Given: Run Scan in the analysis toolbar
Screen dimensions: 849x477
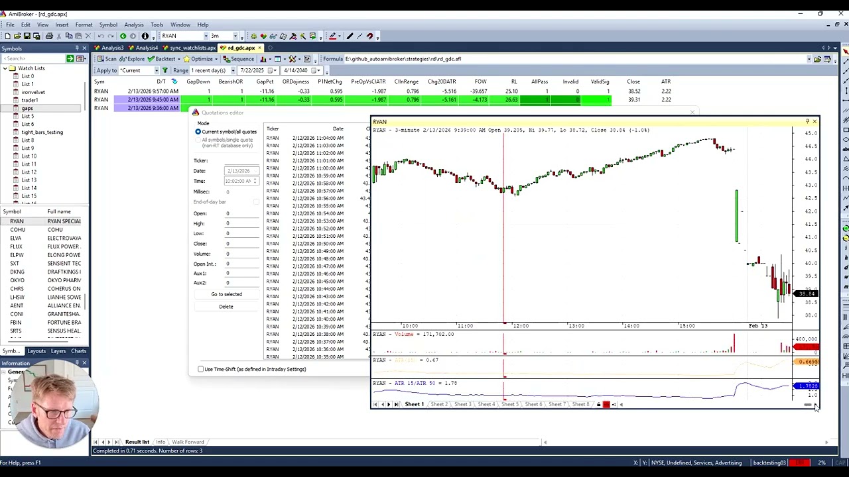Looking at the screenshot, I should (x=106, y=59).
